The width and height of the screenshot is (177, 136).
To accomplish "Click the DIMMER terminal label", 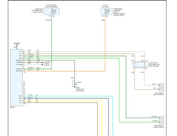I will pos(19,62).
